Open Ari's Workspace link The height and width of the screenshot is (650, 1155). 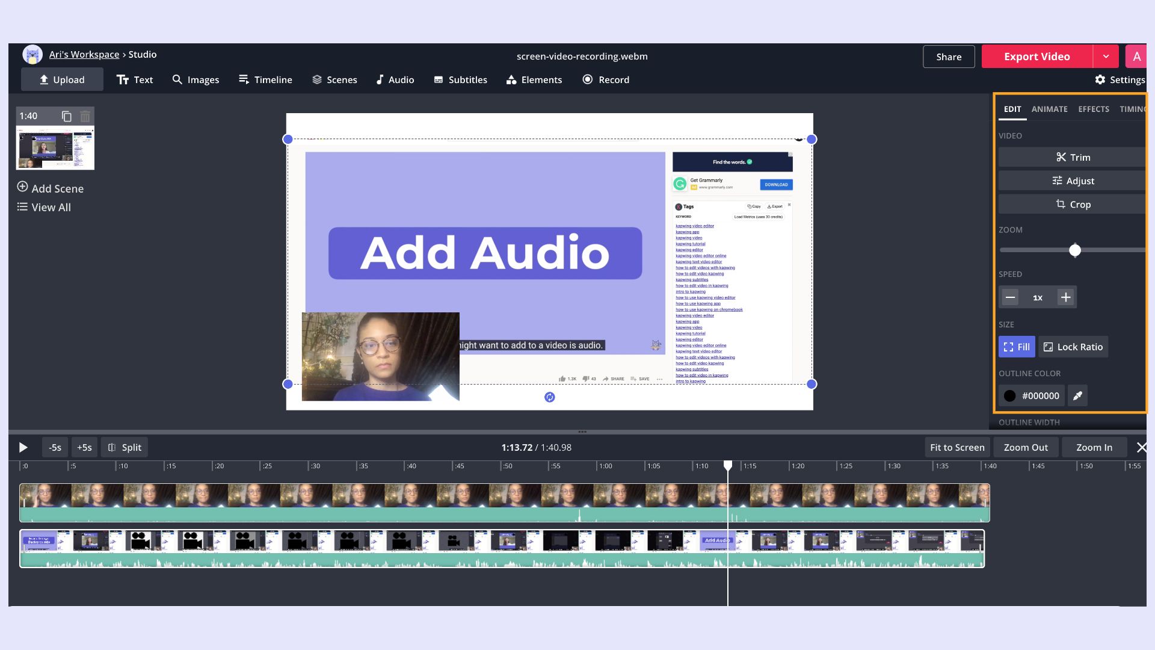pos(84,54)
